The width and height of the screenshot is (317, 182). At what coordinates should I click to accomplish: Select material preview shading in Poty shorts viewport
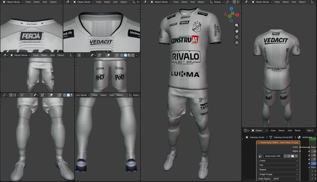[129, 55]
